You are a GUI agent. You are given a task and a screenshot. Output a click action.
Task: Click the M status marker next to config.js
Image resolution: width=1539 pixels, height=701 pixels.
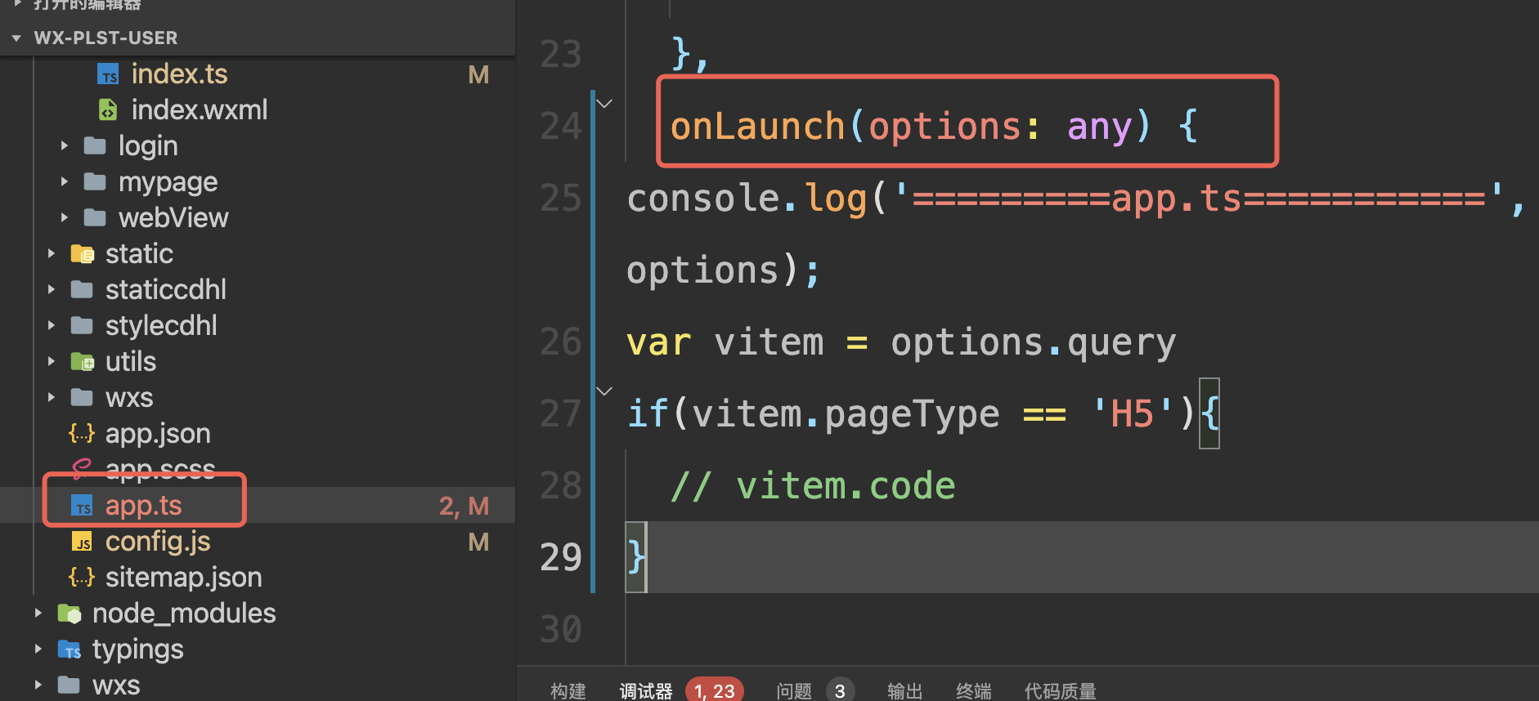[478, 542]
